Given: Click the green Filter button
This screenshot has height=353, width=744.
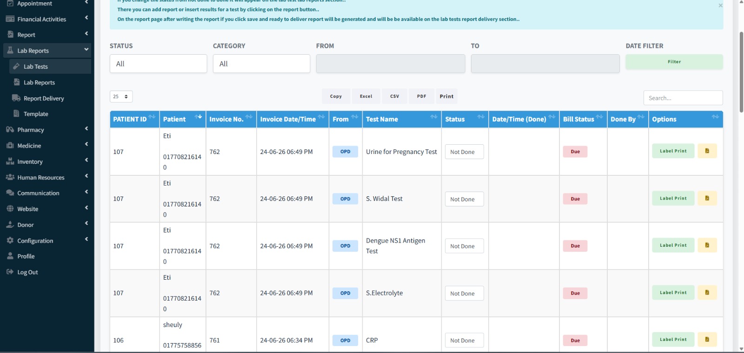Looking at the screenshot, I should (674, 62).
